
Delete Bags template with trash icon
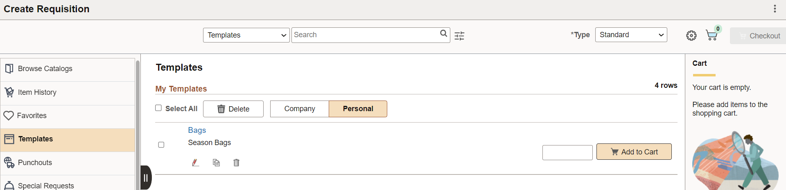[236, 163]
